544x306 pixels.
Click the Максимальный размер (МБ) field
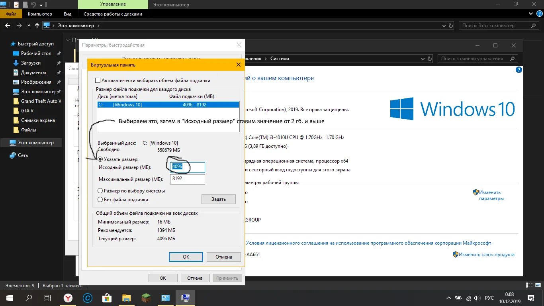click(x=188, y=179)
